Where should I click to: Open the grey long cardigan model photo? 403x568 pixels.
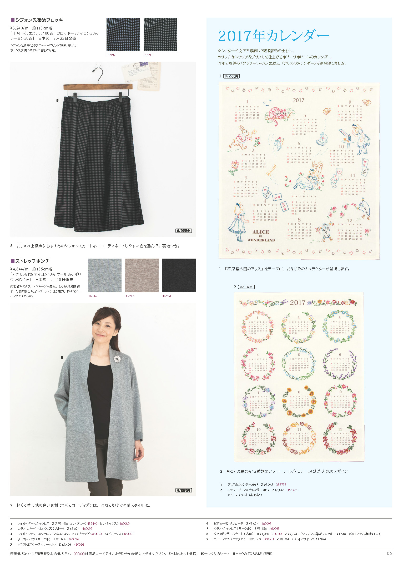[x=103, y=399]
